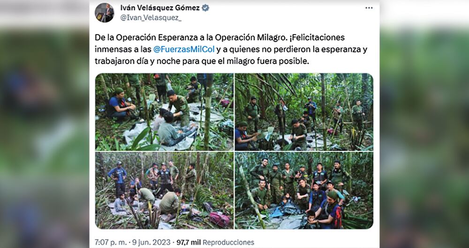Click the white header area beside the profile name
This screenshot has width=469, height=248.
coord(284,12)
